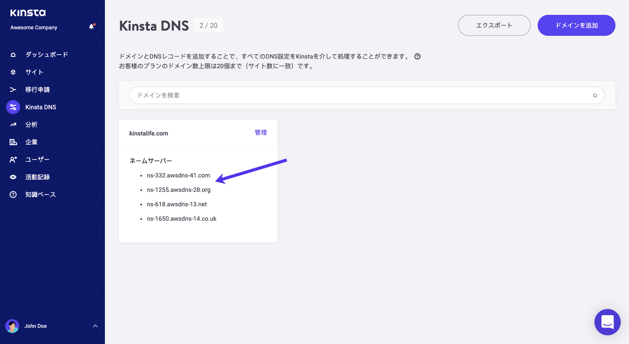Click the Kinsta logo

(x=28, y=13)
